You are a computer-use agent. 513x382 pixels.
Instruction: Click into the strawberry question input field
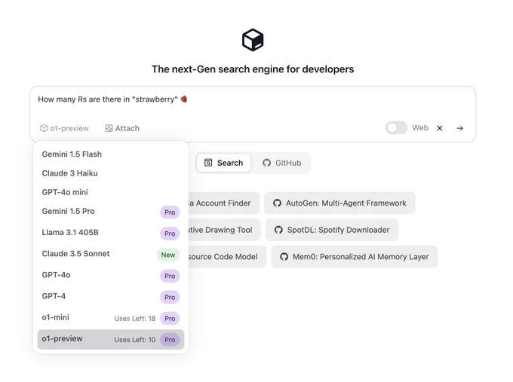click(253, 99)
